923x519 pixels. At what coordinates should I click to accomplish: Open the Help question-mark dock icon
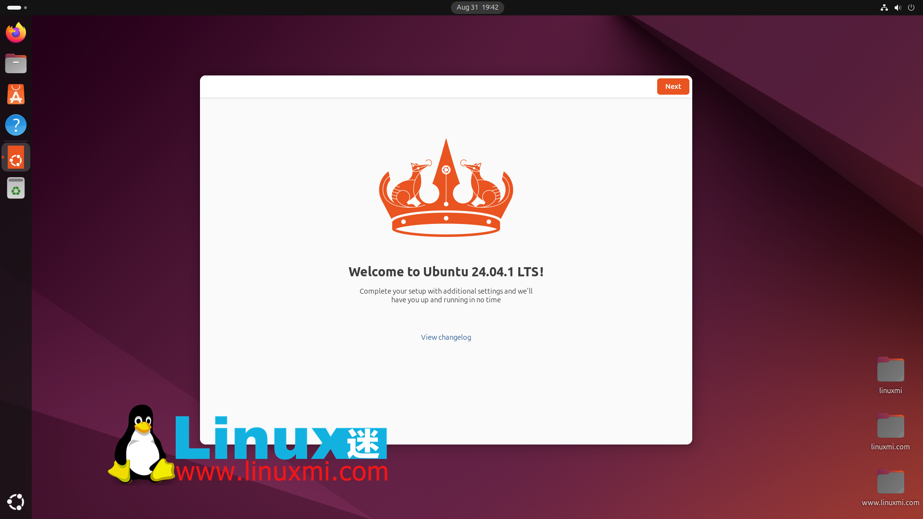(x=16, y=125)
